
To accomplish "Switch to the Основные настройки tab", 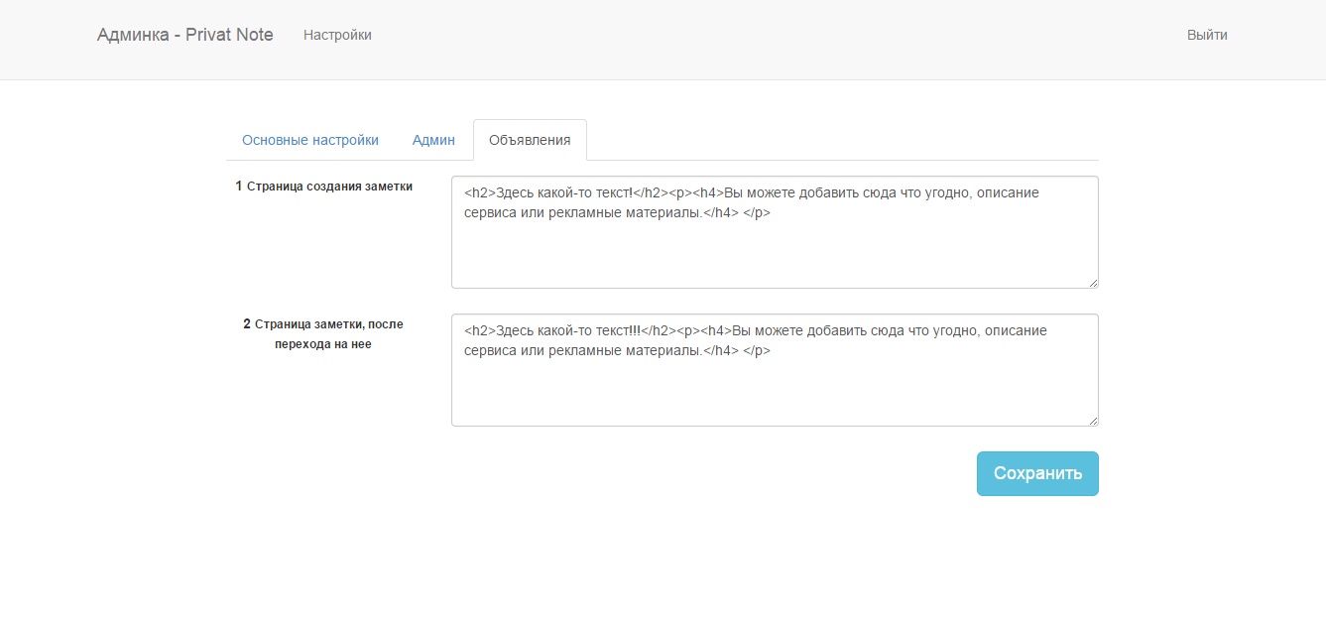I will pyautogui.click(x=310, y=140).
